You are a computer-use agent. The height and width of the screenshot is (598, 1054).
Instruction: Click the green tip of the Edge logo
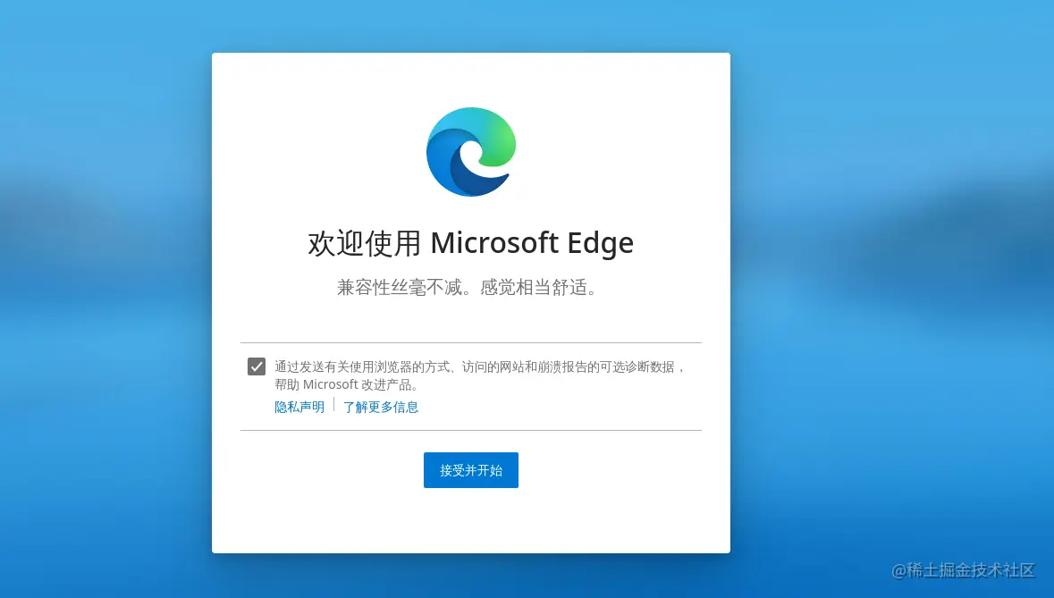coord(501,143)
